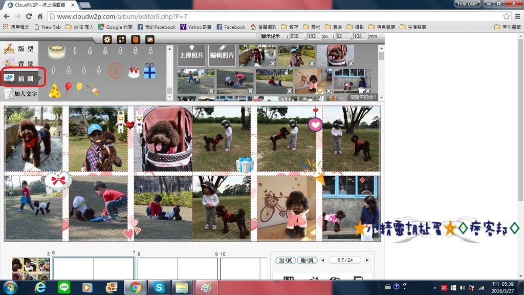Select the yellow party hat sticker
This screenshot has height=295, width=524.
[x=54, y=91]
